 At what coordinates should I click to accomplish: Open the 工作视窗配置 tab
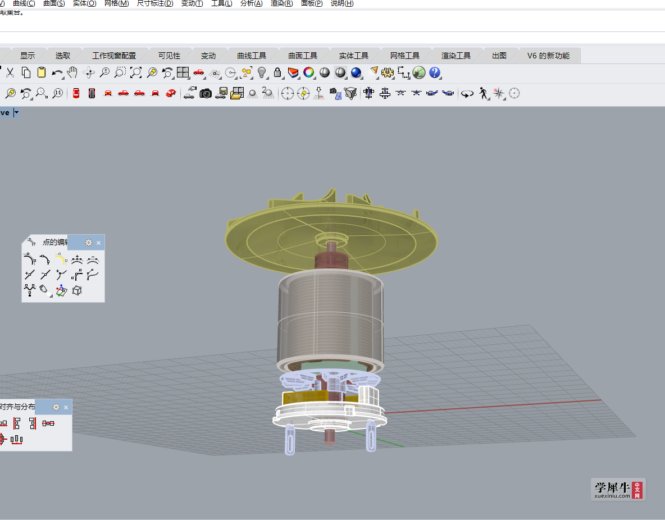pyautogui.click(x=114, y=56)
